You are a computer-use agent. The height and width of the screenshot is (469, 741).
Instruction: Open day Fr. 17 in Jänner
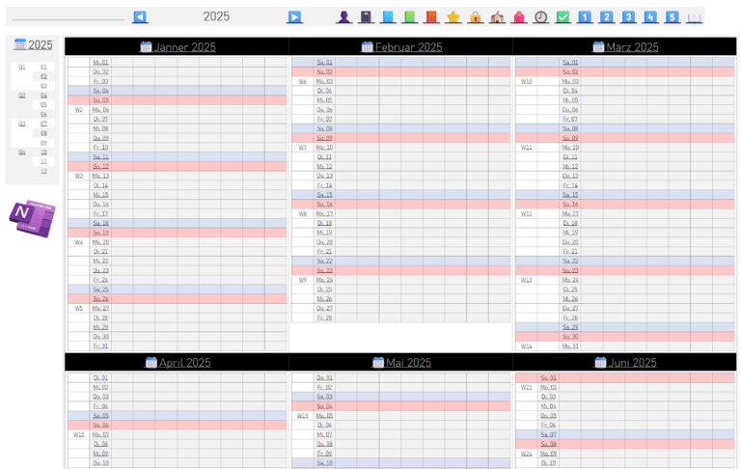100,213
